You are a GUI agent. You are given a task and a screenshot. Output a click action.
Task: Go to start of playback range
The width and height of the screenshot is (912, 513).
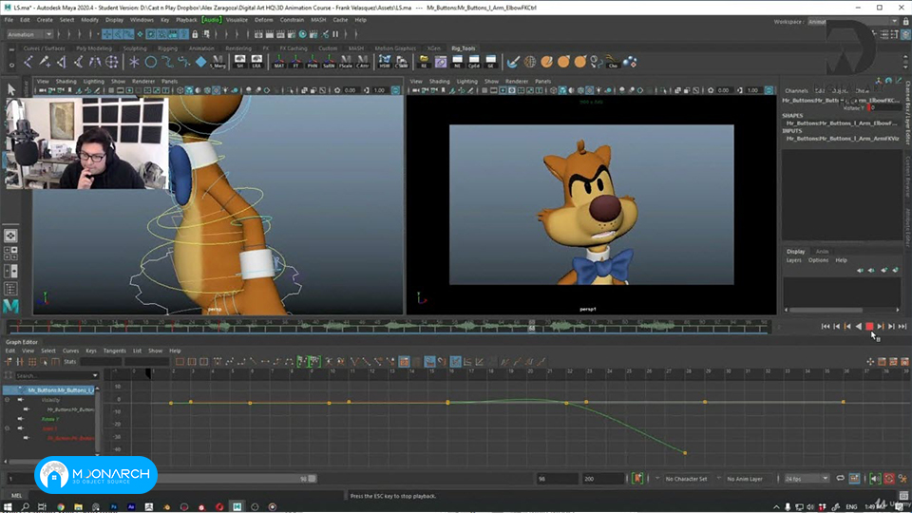click(x=826, y=327)
